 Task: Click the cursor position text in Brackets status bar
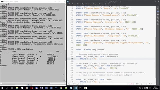(x=73, y=84)
